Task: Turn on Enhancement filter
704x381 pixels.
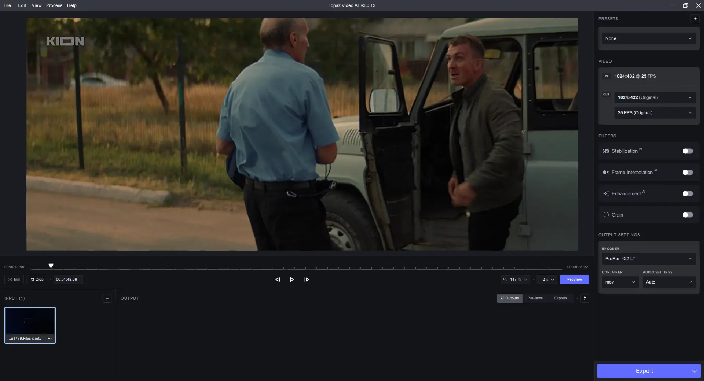Action: tap(687, 193)
